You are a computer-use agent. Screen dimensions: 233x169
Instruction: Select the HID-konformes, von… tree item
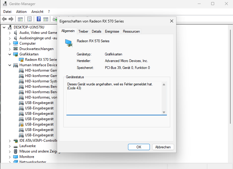(x=41, y=97)
